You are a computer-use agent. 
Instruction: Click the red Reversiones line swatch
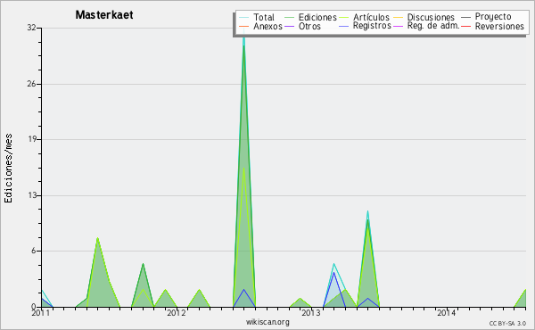pyautogui.click(x=465, y=26)
